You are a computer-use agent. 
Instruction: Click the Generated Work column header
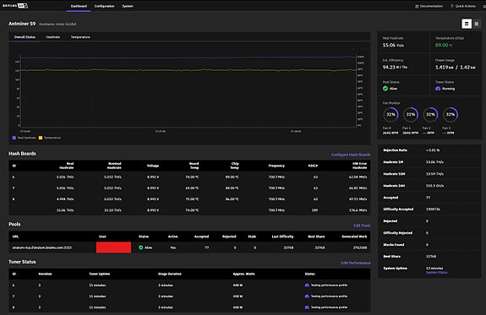tap(354, 236)
